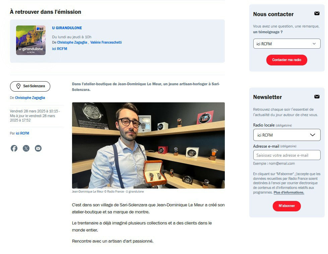Image resolution: width=328 pixels, height=254 pixels.
Task: Click author Christophe Zagaglia below location tag
Action: coord(30,98)
